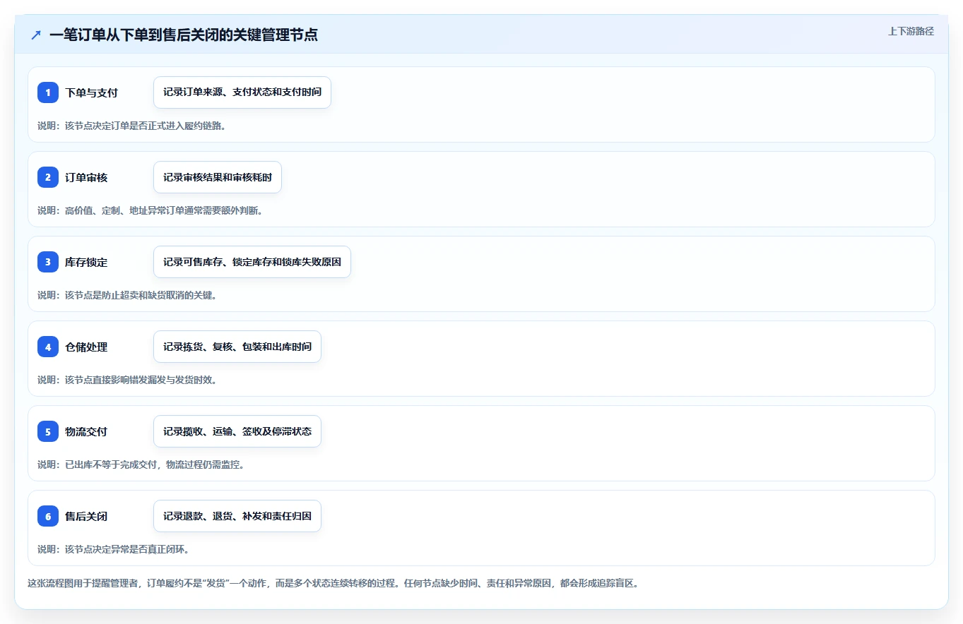Select the 下单与支付 step title
Viewport: 963px width, 624px height.
coord(91,92)
